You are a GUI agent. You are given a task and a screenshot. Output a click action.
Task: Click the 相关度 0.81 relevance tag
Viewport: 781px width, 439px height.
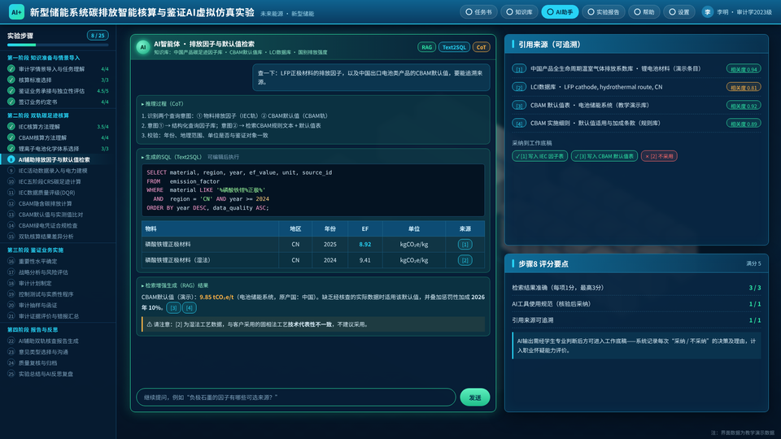coord(743,87)
